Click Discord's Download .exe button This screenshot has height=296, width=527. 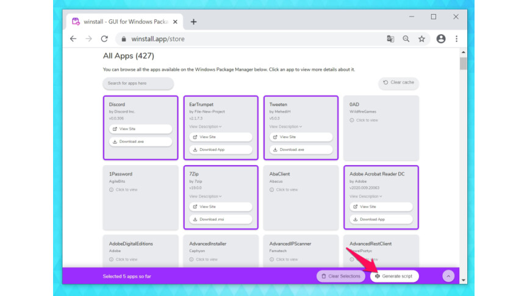click(140, 142)
